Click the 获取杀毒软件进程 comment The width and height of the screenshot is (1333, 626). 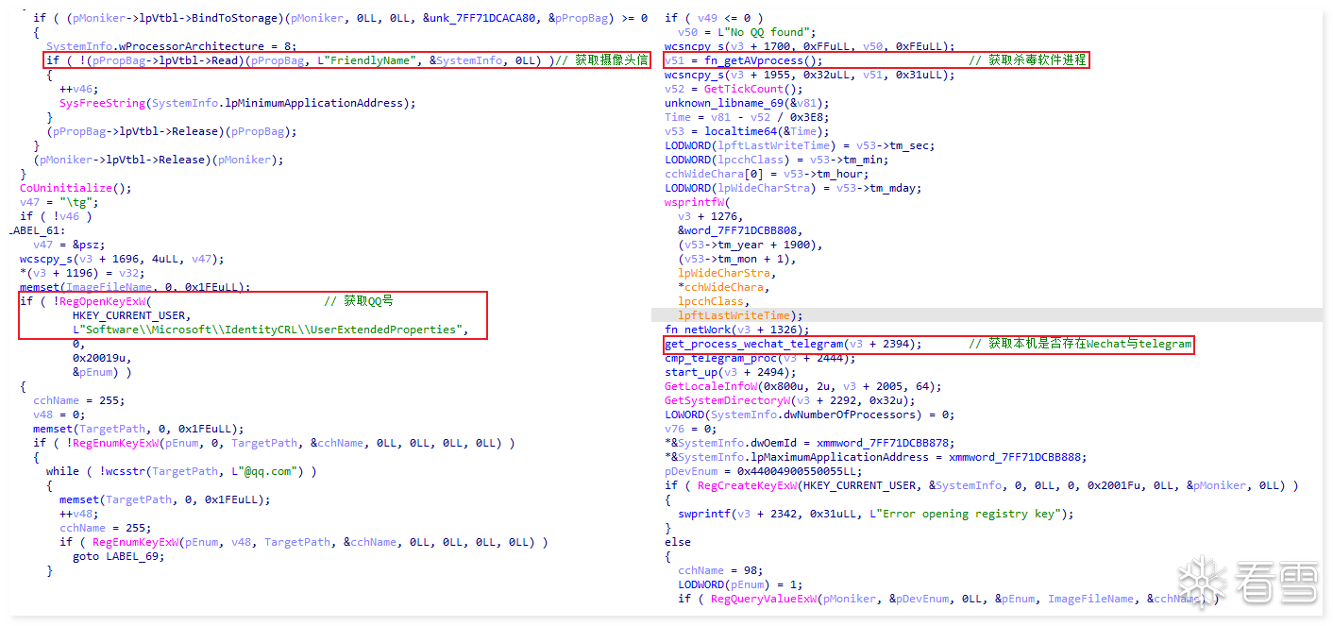(1028, 60)
